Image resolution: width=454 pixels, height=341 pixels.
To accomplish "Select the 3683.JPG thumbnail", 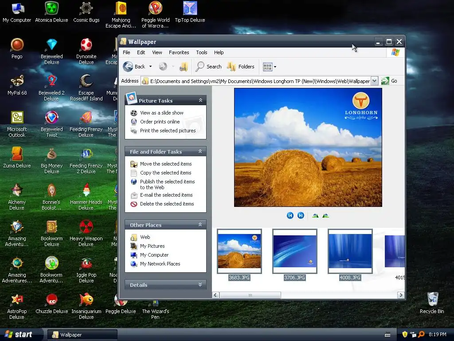I will coord(239,251).
